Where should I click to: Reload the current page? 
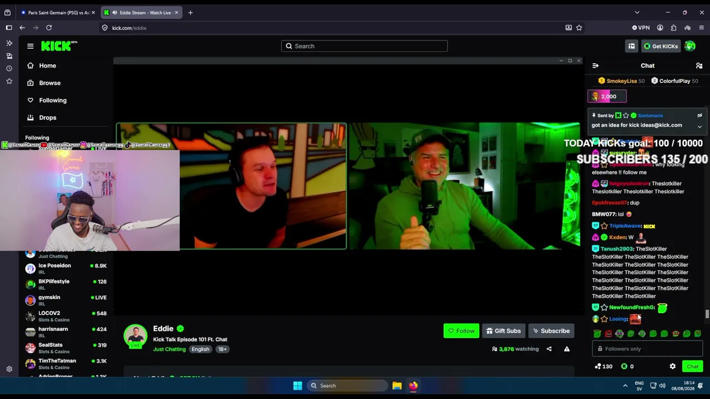(x=49, y=28)
